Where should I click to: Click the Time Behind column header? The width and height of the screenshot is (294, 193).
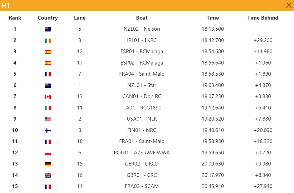click(x=263, y=18)
